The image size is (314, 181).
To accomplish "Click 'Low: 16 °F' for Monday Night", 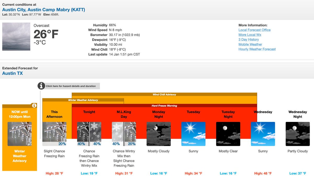I will pyautogui.click(x=159, y=173).
